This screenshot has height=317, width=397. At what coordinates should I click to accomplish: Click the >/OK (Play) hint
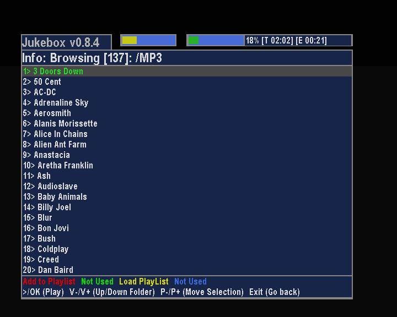click(44, 292)
